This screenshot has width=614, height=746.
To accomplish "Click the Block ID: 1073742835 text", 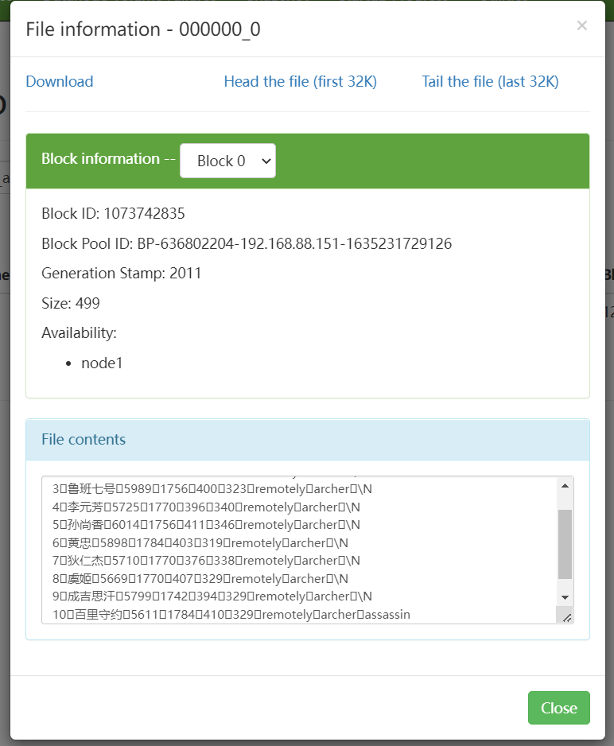I will coord(113,214).
